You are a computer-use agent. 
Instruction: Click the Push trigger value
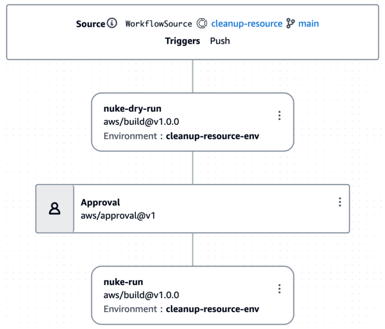(220, 41)
